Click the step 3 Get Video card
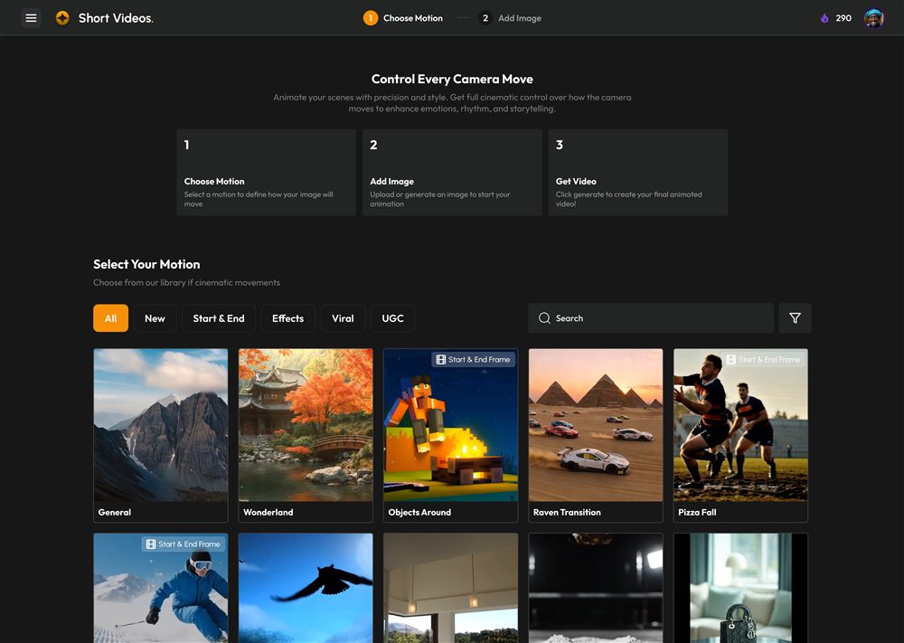The height and width of the screenshot is (643, 904). tap(637, 173)
